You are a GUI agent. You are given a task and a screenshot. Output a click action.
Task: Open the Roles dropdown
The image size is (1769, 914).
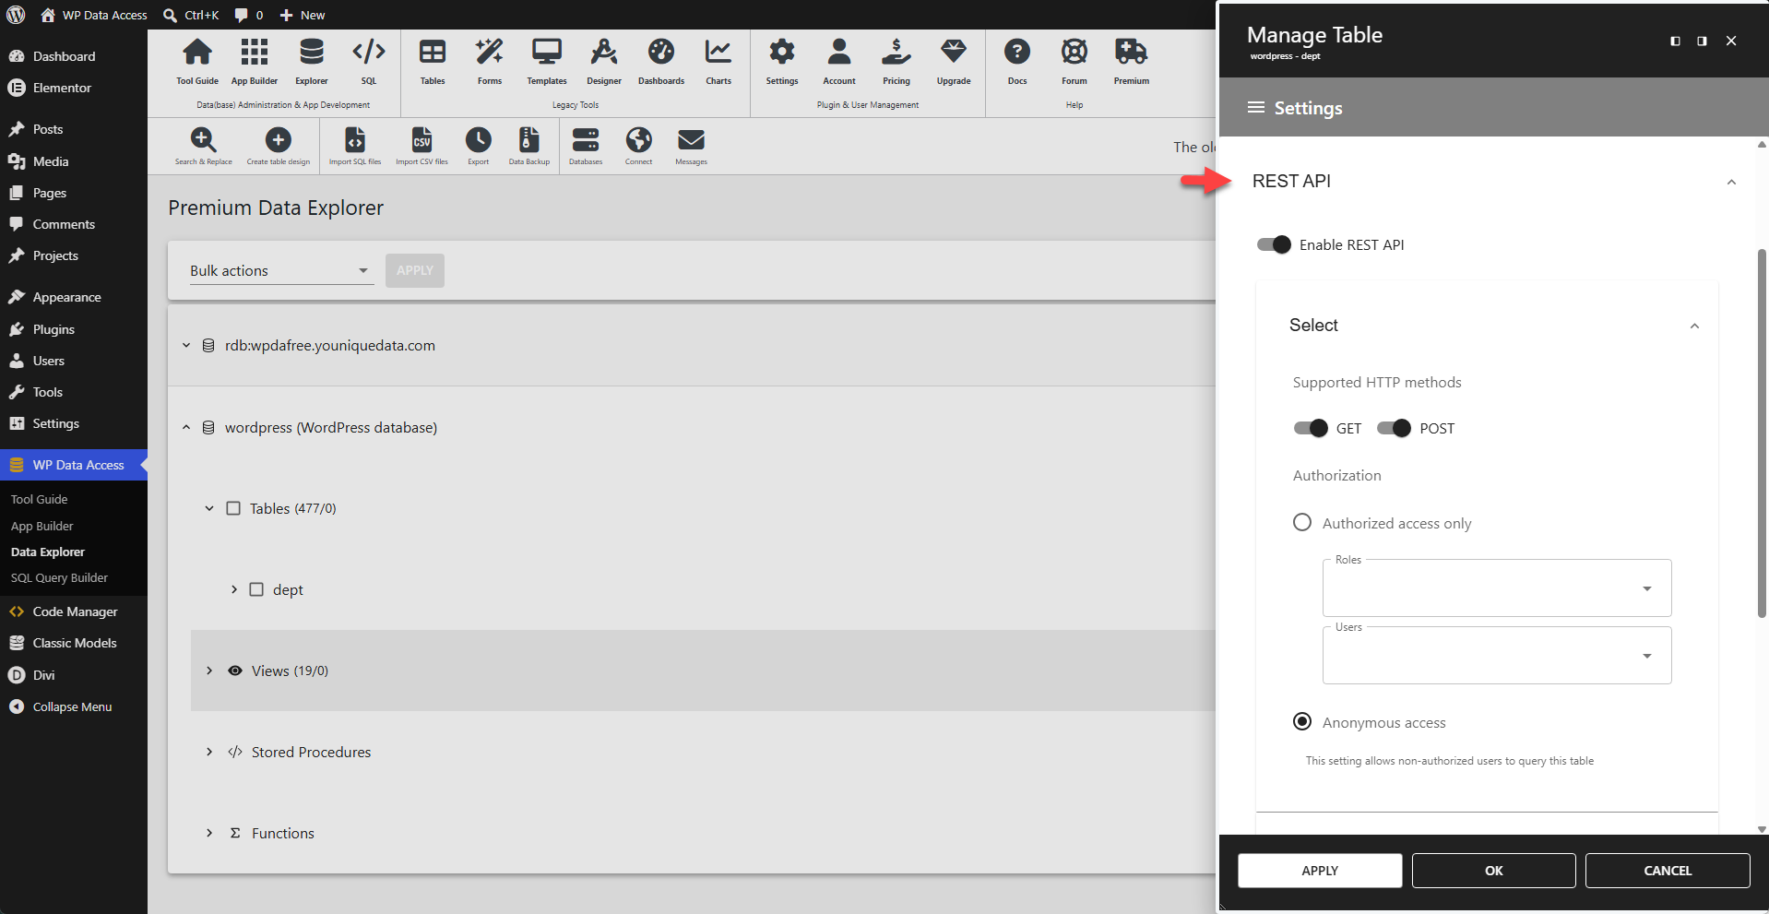[x=1497, y=588]
